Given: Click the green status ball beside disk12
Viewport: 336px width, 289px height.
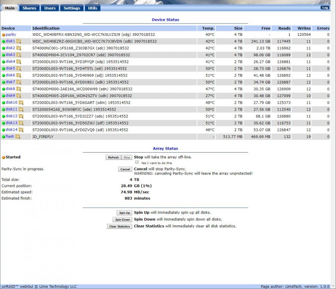Looking at the screenshot, I should [x=3, y=116].
